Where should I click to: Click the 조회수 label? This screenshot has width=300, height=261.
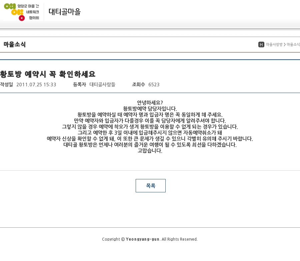pos(138,85)
